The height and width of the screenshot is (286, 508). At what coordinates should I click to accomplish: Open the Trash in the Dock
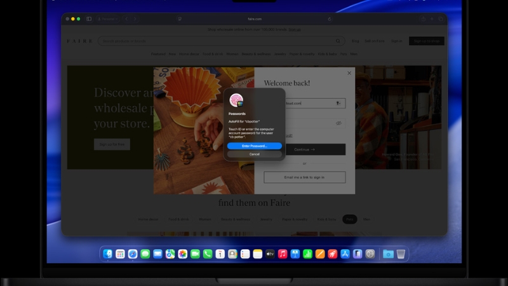pyautogui.click(x=401, y=254)
